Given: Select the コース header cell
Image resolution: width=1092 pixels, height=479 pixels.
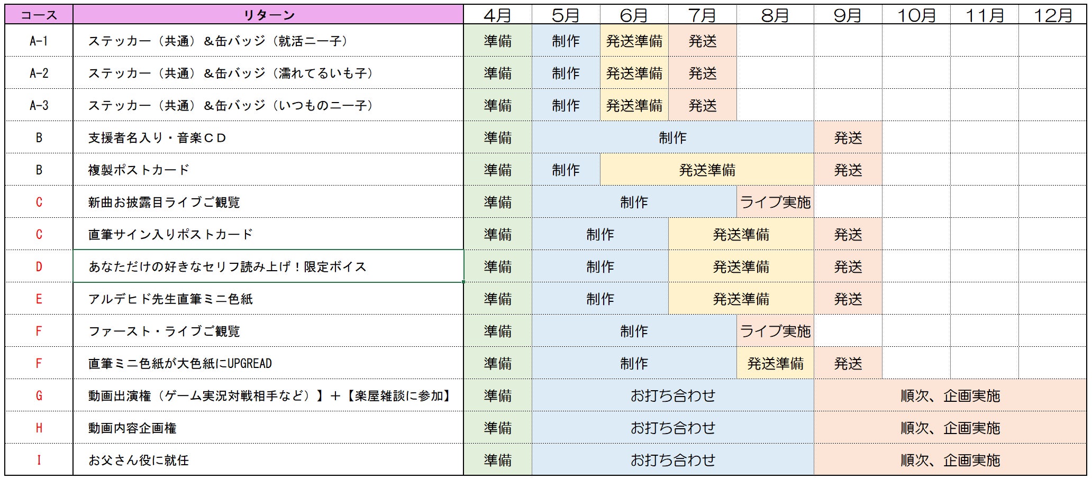Looking at the screenshot, I should [39, 15].
